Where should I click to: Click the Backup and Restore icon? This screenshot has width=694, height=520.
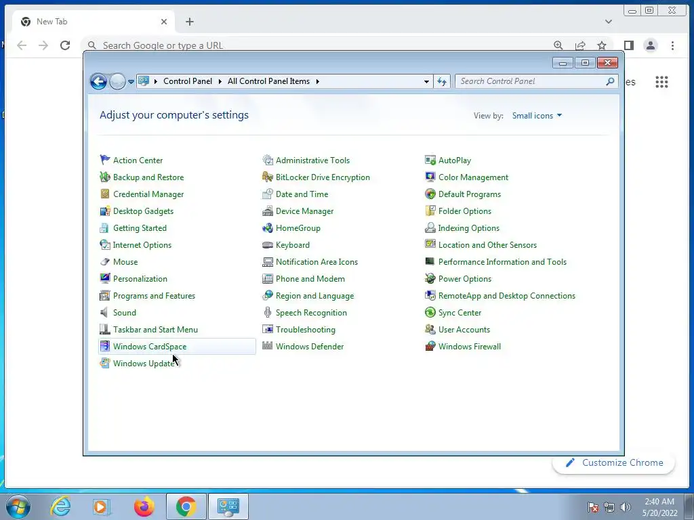(x=105, y=177)
